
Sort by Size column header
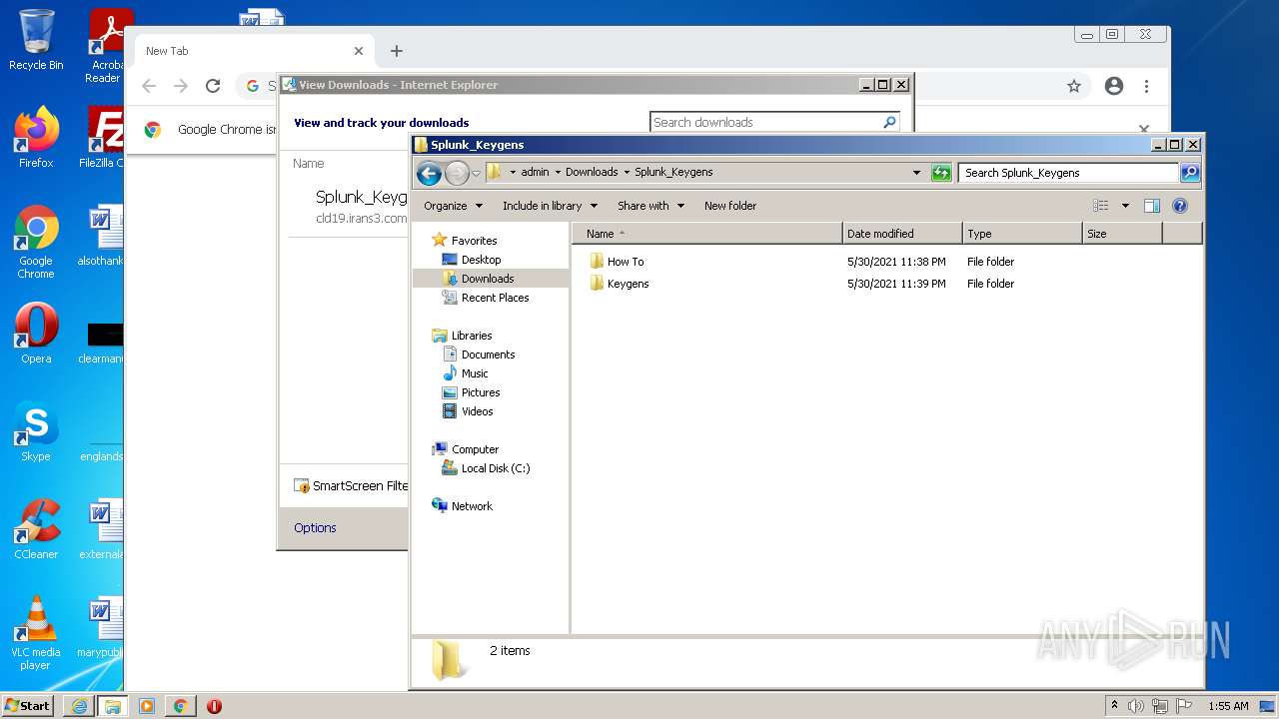point(1122,234)
